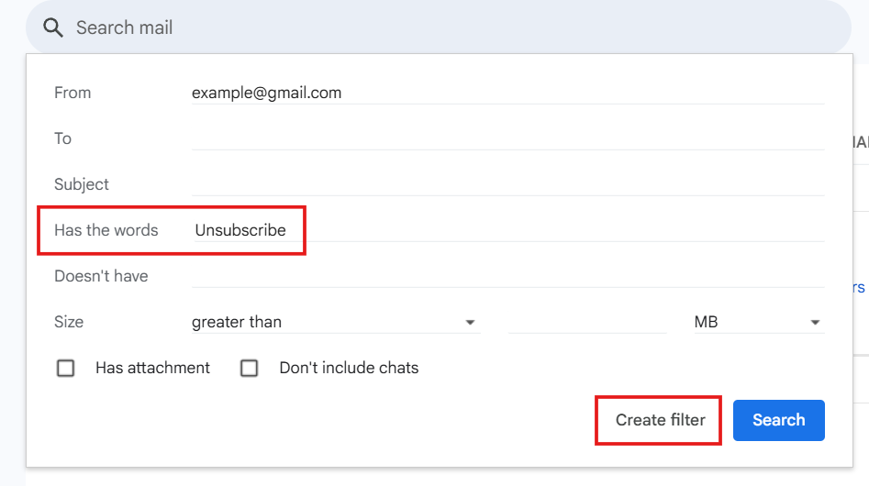Click the "Has the words" field label
The width and height of the screenshot is (869, 486).
pos(106,230)
